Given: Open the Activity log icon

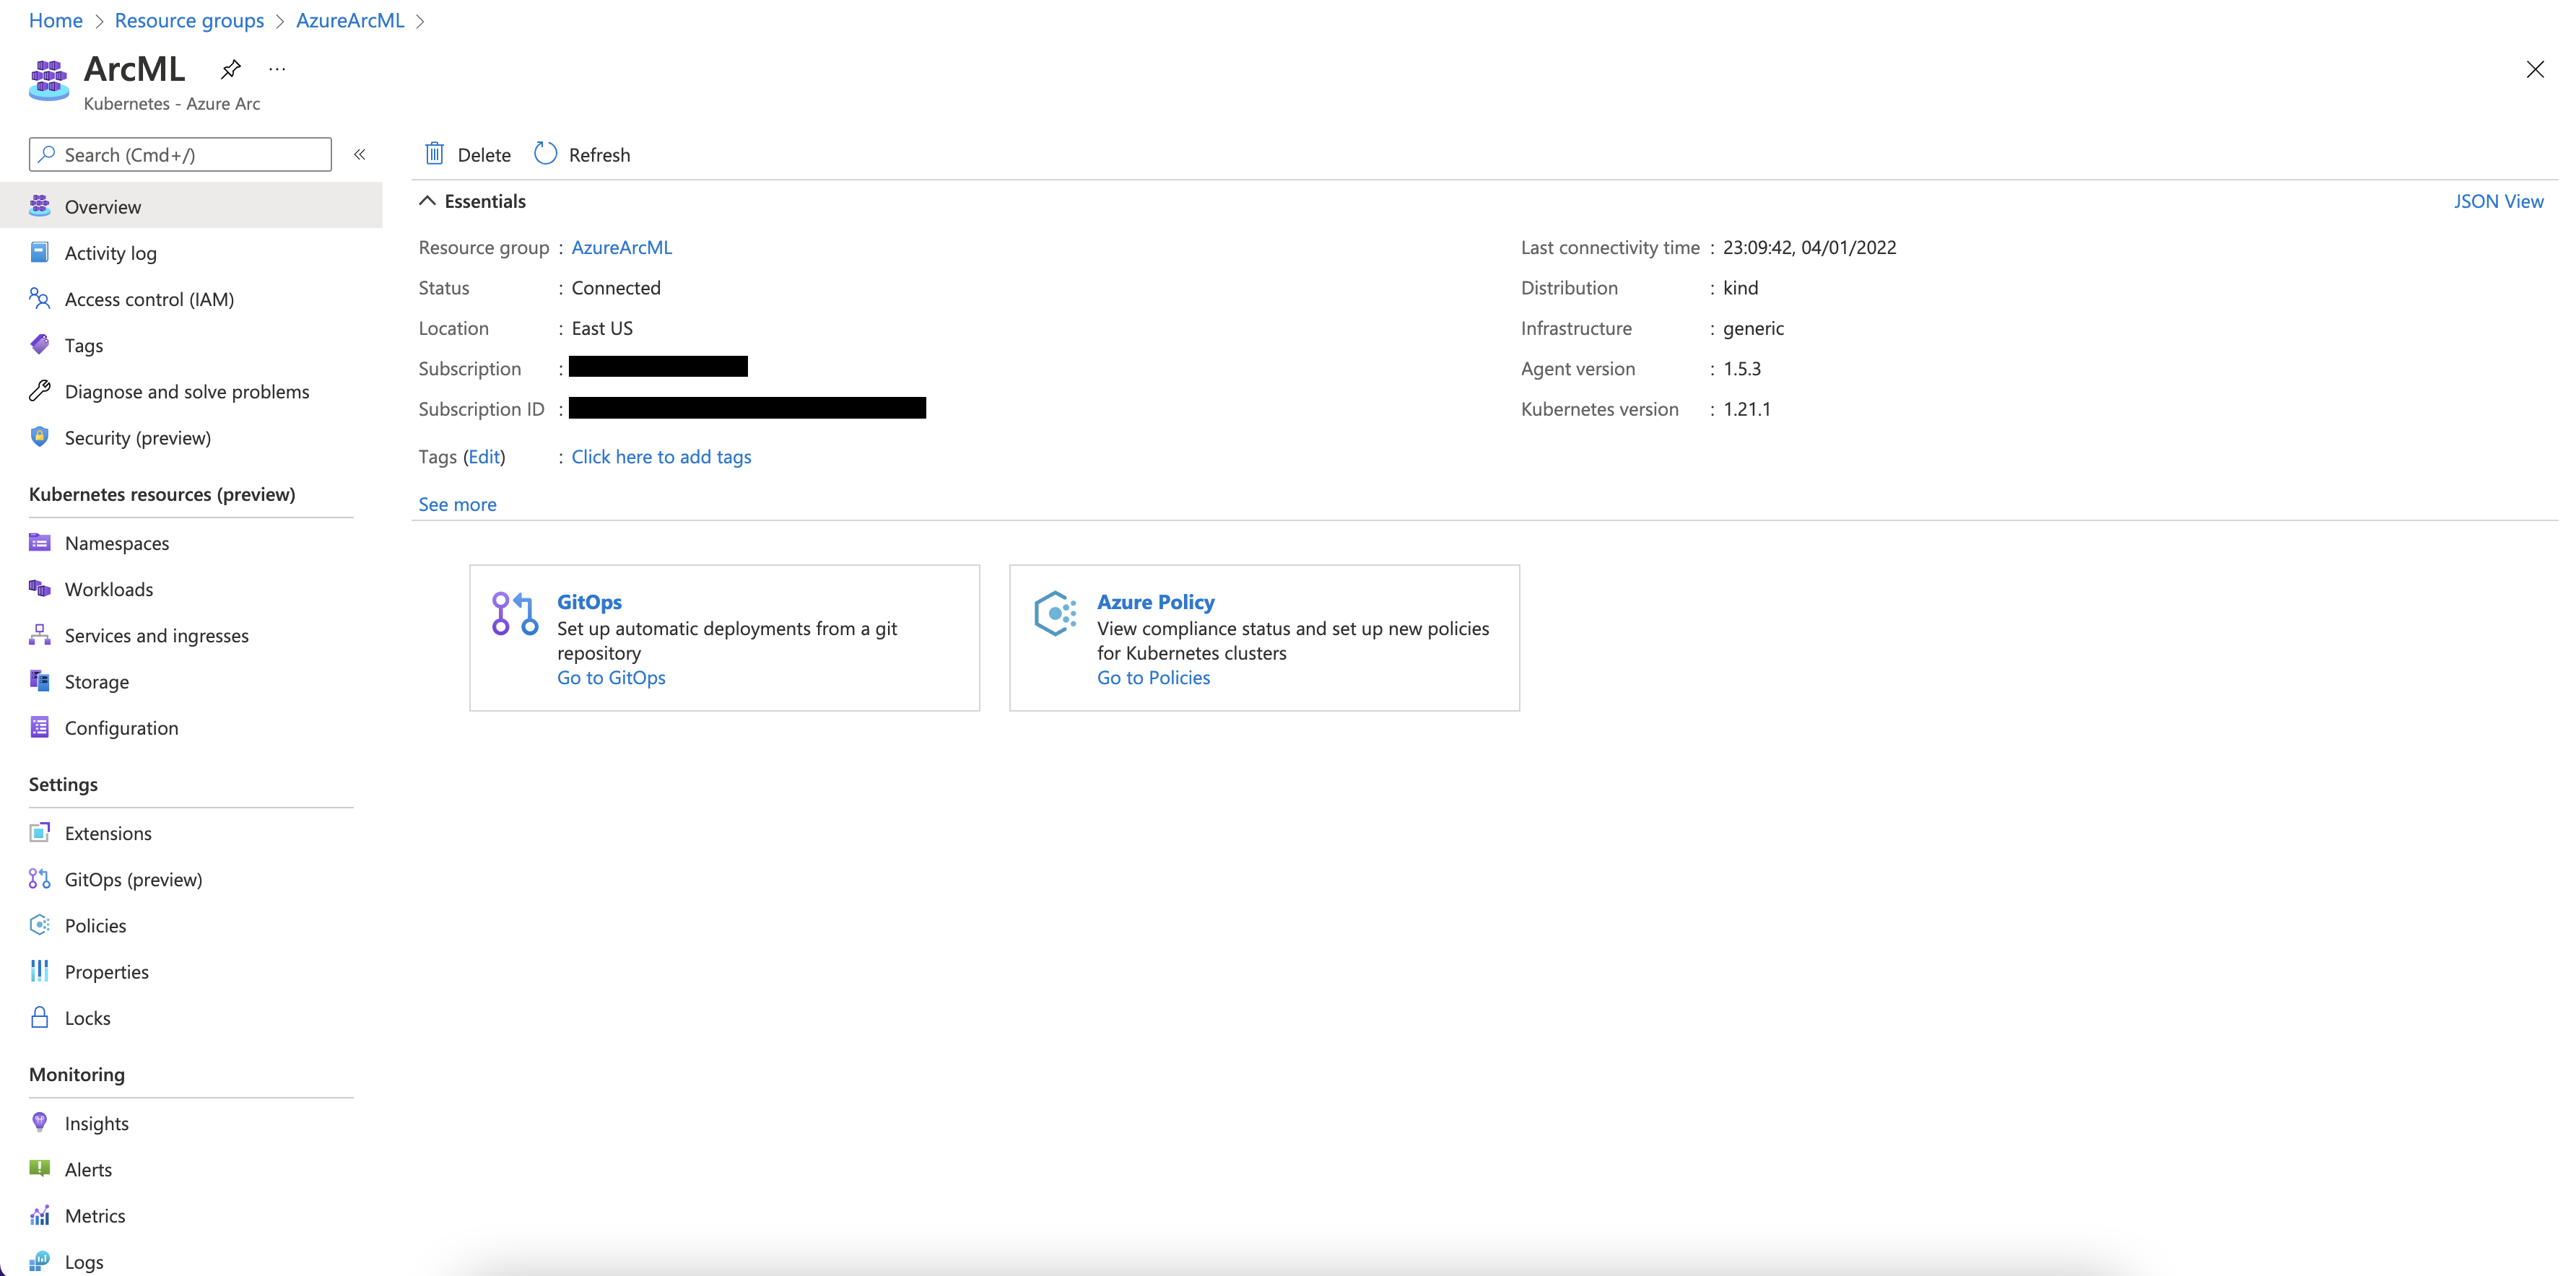Looking at the screenshot, I should pyautogui.click(x=40, y=252).
